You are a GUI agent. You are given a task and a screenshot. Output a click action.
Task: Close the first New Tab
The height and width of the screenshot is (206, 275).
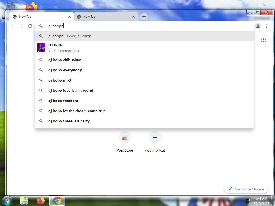click(x=70, y=17)
